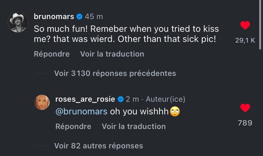Open the brunomars username link

point(54,16)
